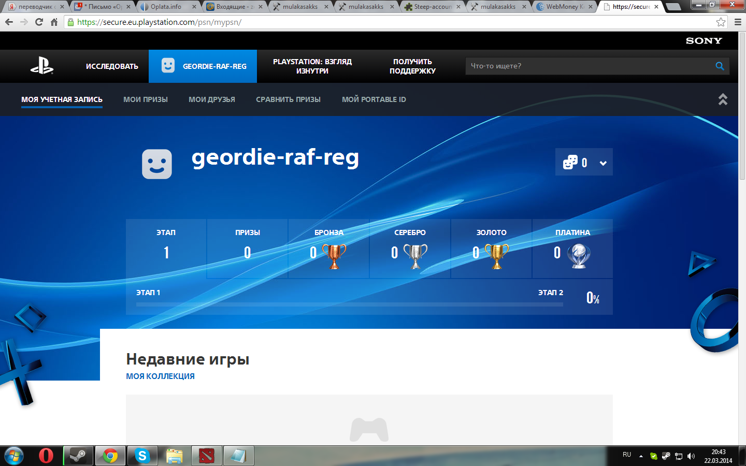The image size is (746, 466).
Task: Click the RU language indicator in tray
Action: point(627,455)
